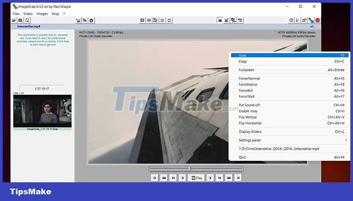Jump to the end of the video

click(238, 178)
